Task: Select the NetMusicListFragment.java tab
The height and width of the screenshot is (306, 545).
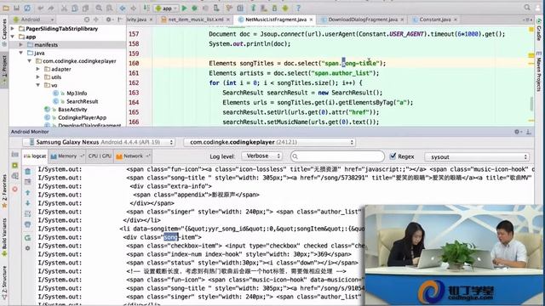Action: tap(274, 20)
